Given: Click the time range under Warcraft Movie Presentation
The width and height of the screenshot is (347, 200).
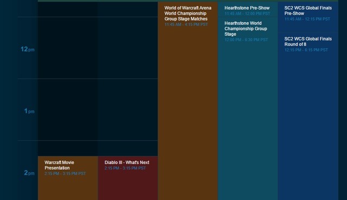Looking at the screenshot, I should [x=65, y=173].
